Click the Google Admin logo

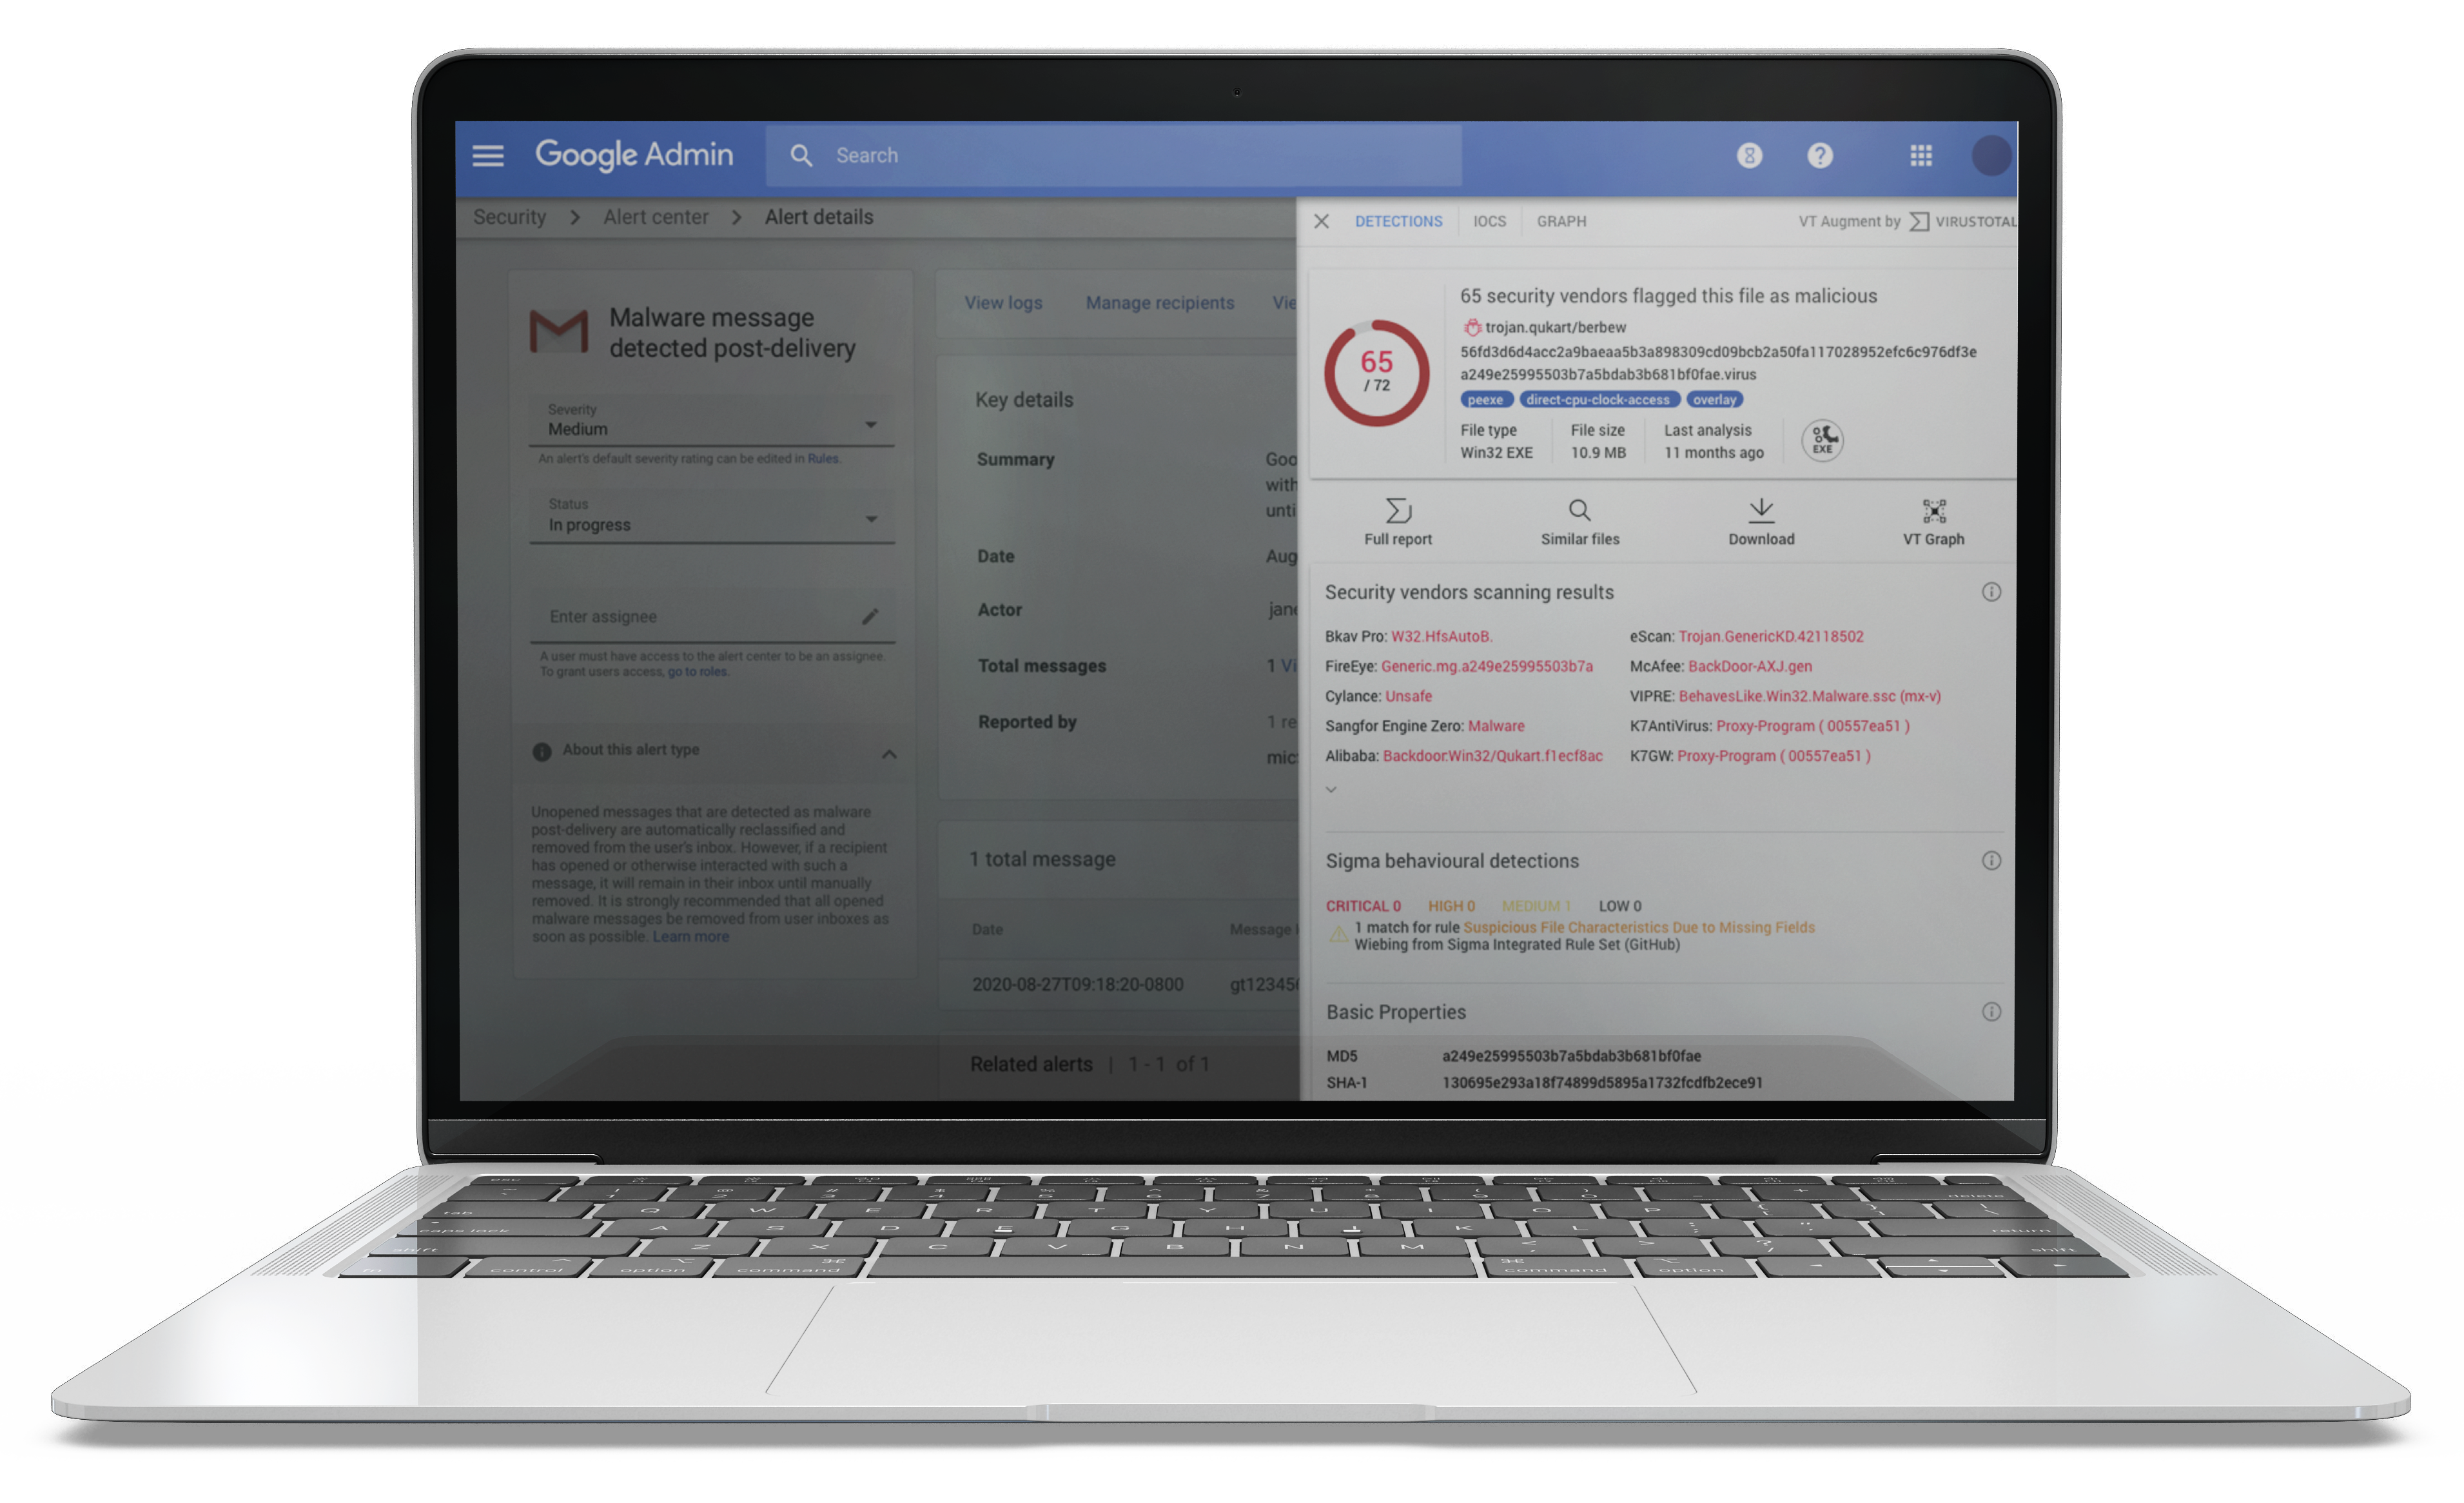[x=634, y=155]
